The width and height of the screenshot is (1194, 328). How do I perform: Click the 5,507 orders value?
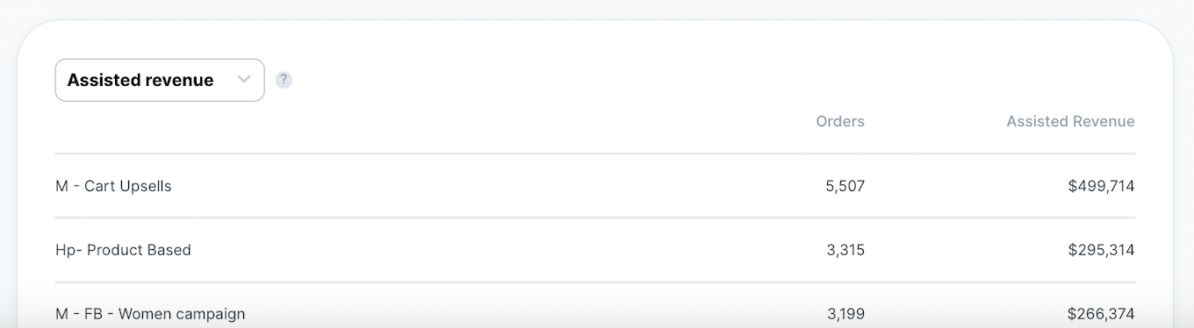(x=845, y=186)
